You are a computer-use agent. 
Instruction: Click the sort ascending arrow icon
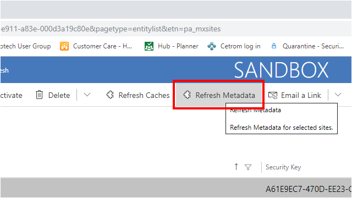coord(236,167)
